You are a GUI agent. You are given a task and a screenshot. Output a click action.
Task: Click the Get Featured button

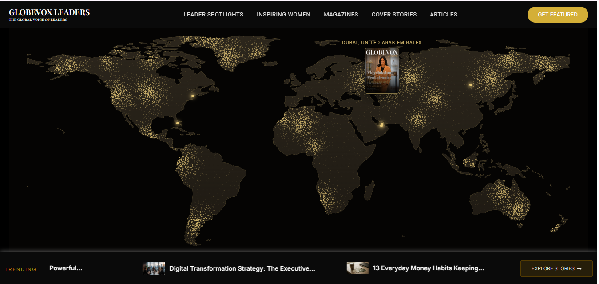(x=558, y=15)
